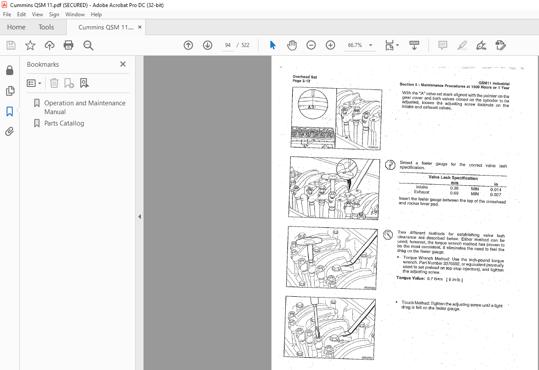Select the highlight text tool
539x370 pixels.
pyautogui.click(x=462, y=45)
